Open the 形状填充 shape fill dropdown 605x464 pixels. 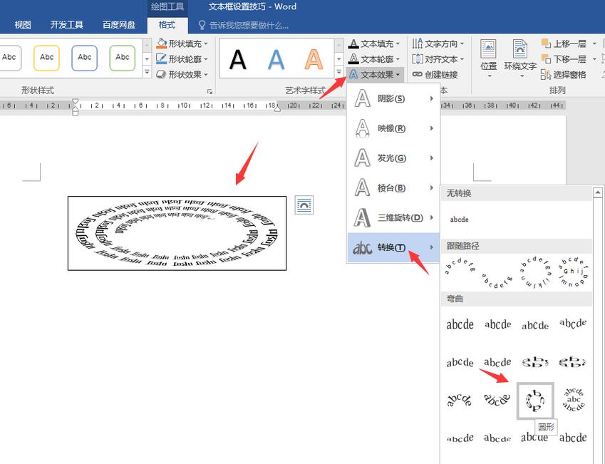(182, 43)
